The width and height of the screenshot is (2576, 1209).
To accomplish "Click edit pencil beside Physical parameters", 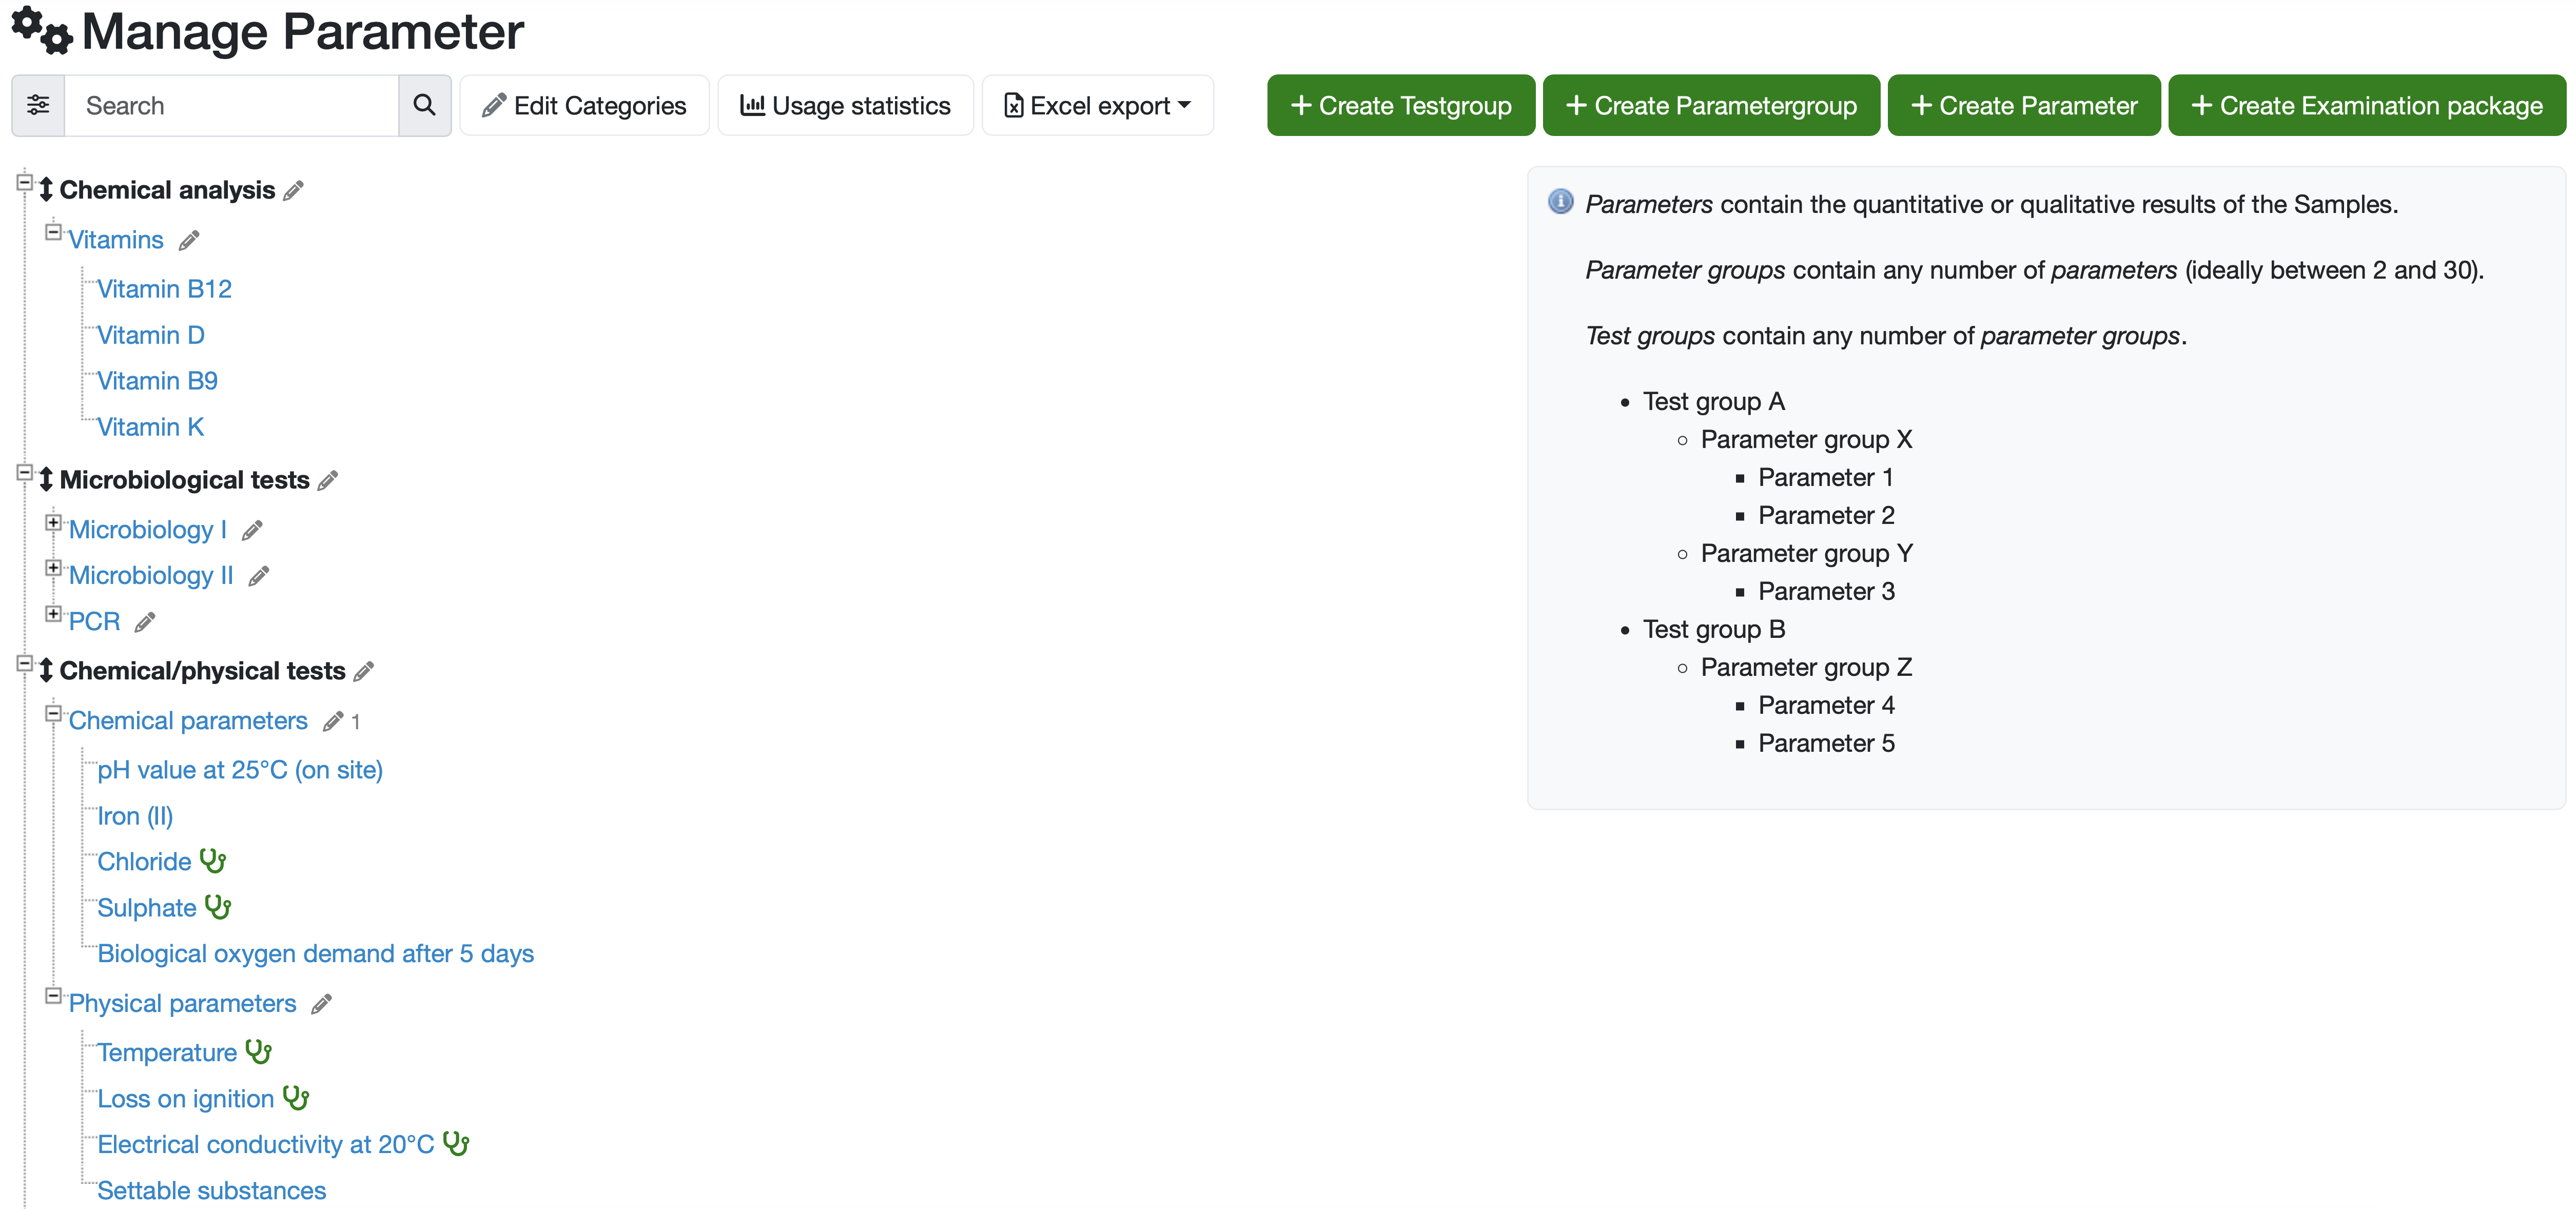I will click(x=321, y=1004).
